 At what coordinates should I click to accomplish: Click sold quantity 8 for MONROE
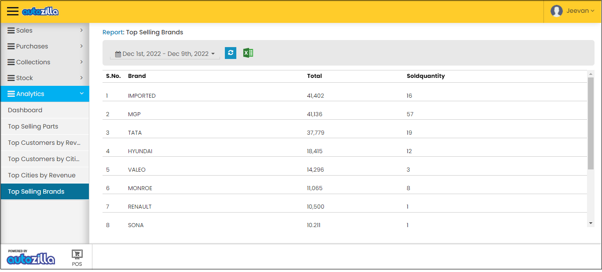[x=408, y=188]
